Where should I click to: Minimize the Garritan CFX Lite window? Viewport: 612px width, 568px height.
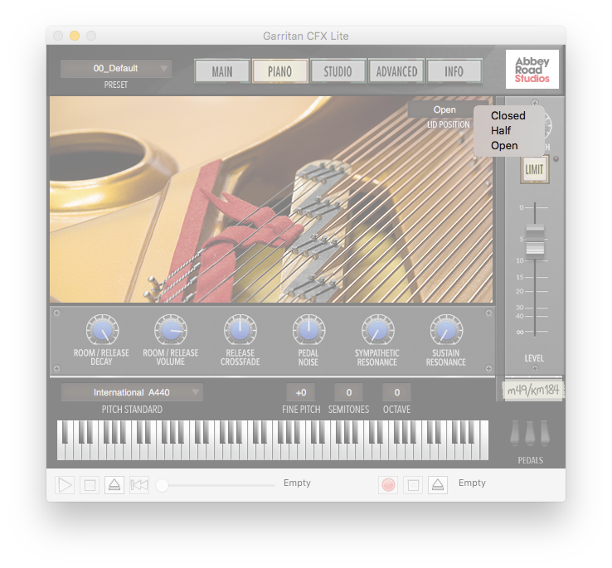tap(75, 36)
